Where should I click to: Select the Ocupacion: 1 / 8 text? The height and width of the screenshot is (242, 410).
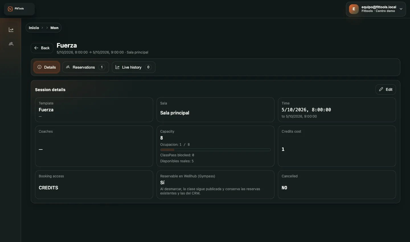pyautogui.click(x=175, y=145)
